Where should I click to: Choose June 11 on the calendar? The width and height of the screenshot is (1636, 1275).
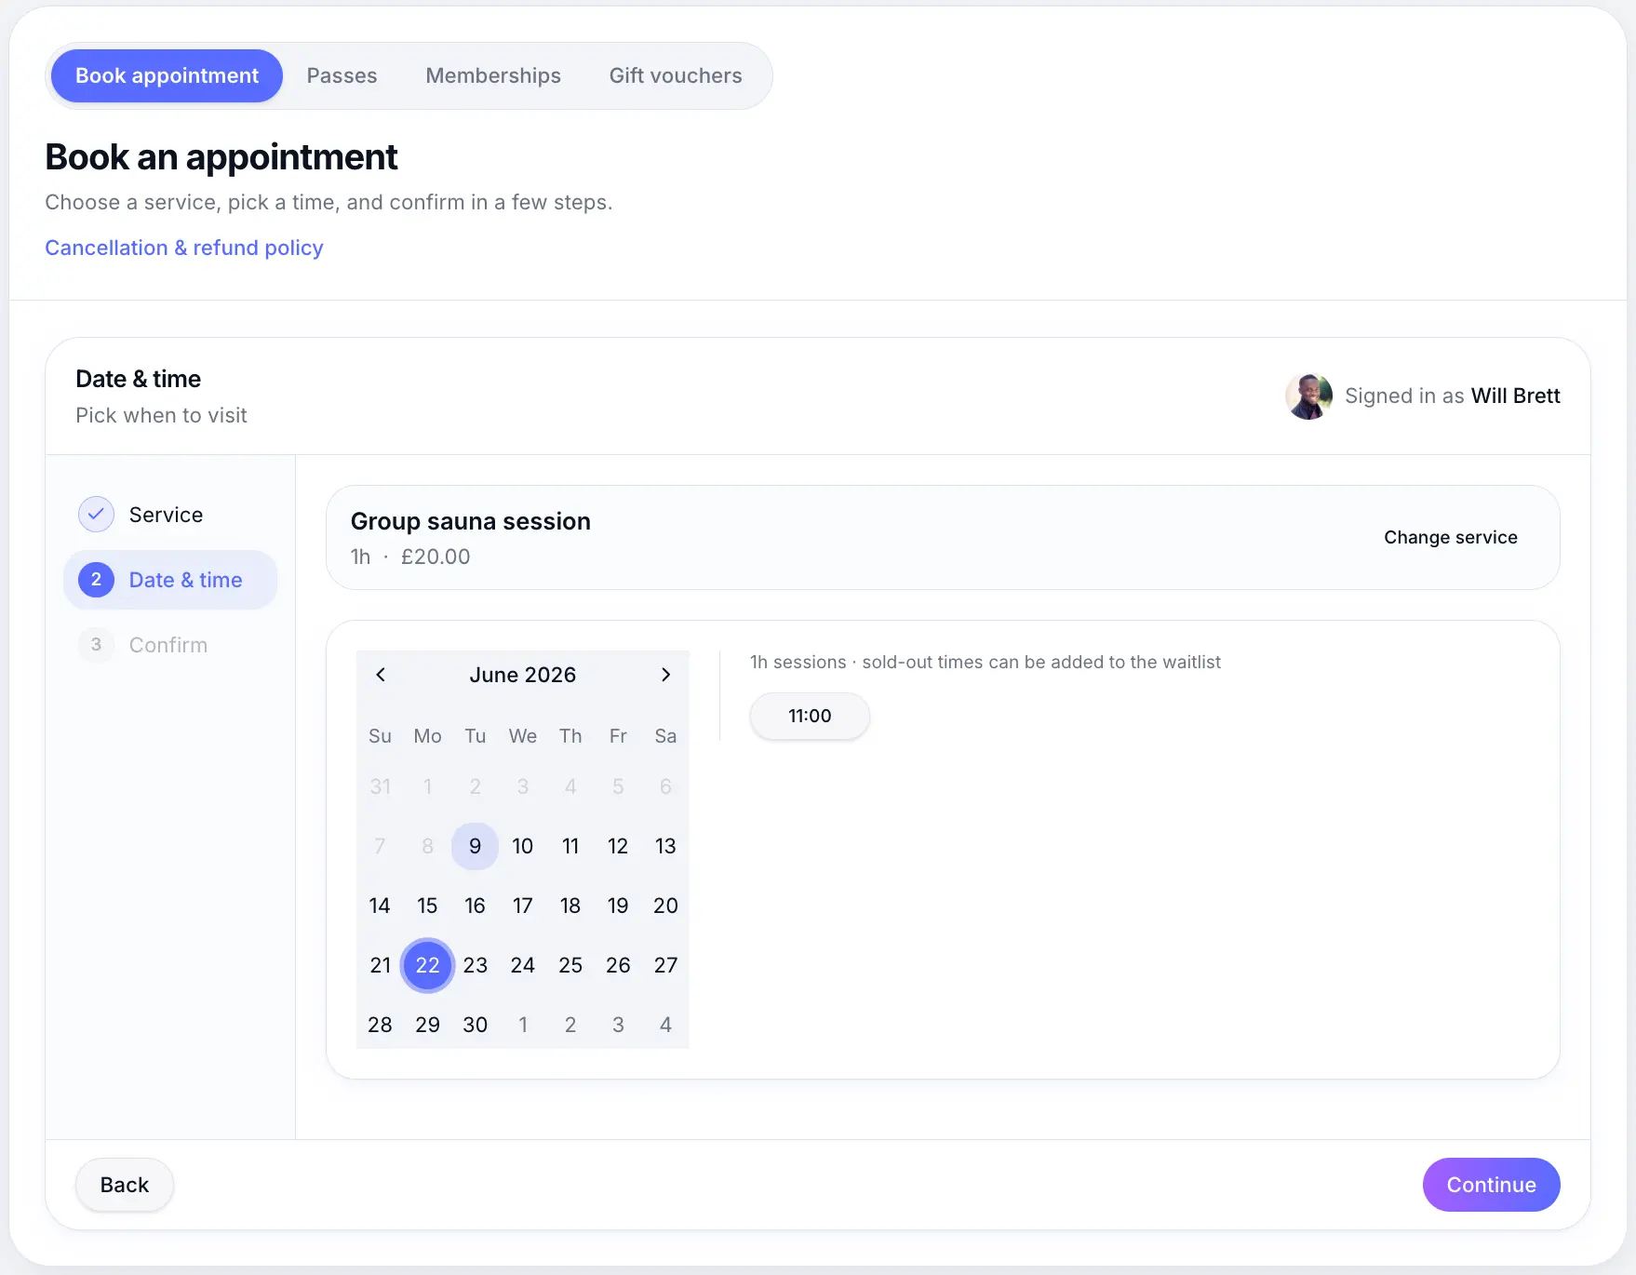[570, 846]
